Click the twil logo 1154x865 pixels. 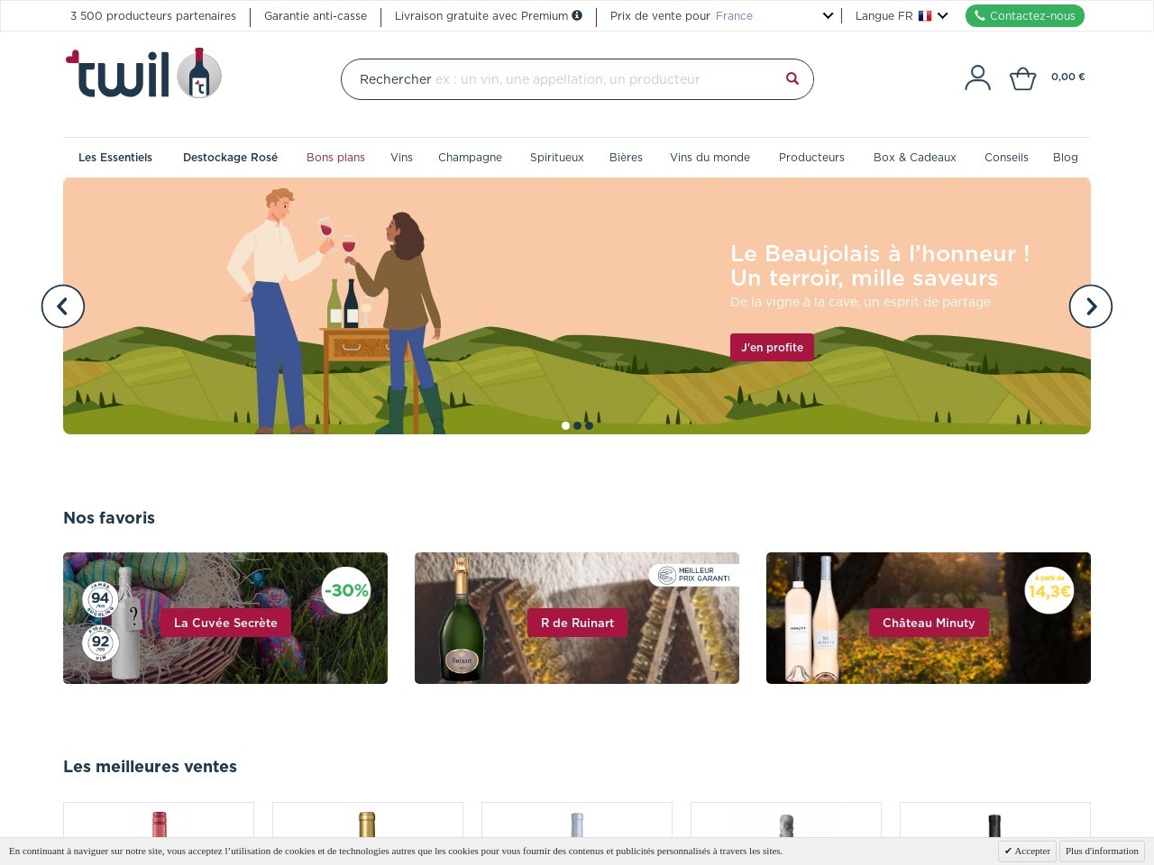pyautogui.click(x=143, y=74)
